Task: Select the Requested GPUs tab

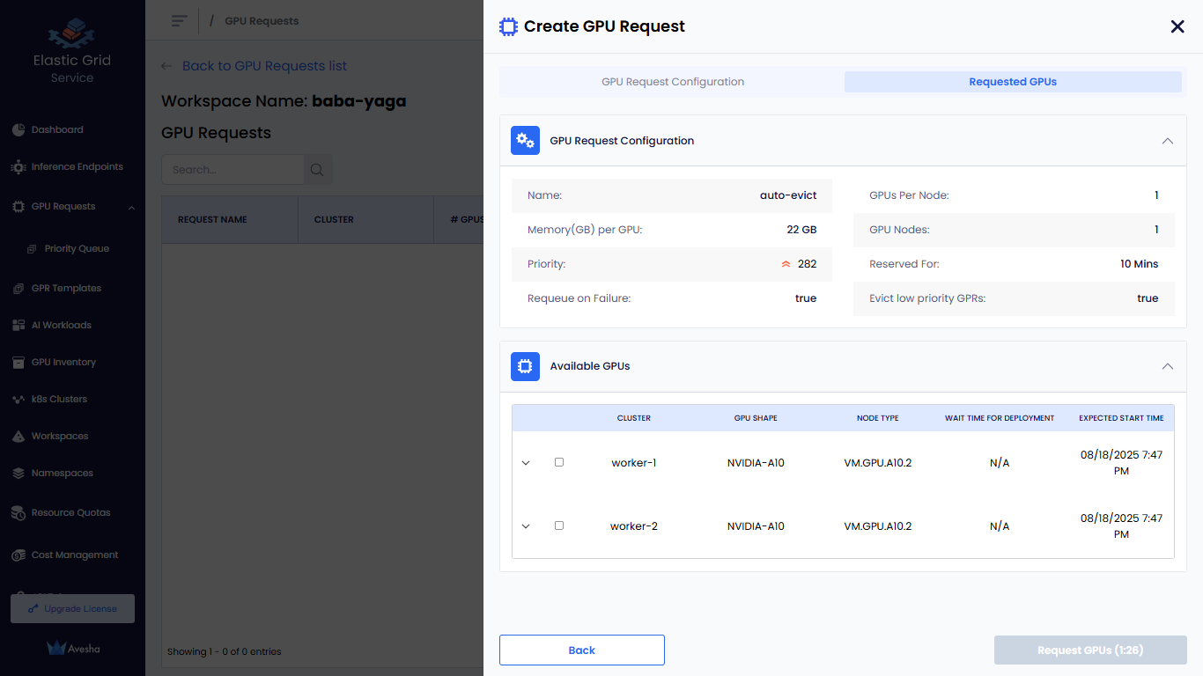Action: (1013, 82)
